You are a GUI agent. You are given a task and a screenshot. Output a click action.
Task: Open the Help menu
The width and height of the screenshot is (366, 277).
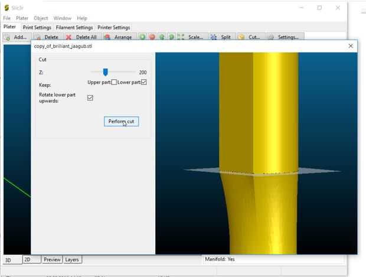(82, 18)
